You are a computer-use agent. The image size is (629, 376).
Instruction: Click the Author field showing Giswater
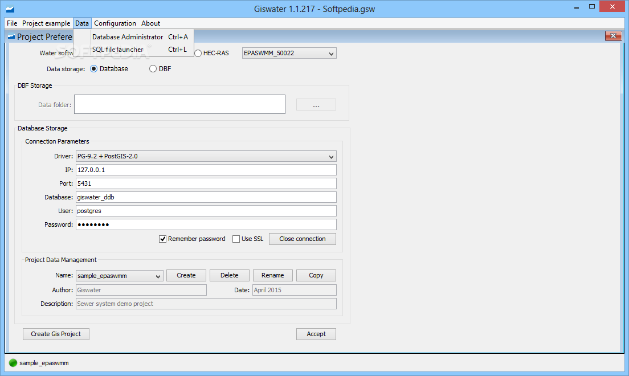pyautogui.click(x=141, y=290)
